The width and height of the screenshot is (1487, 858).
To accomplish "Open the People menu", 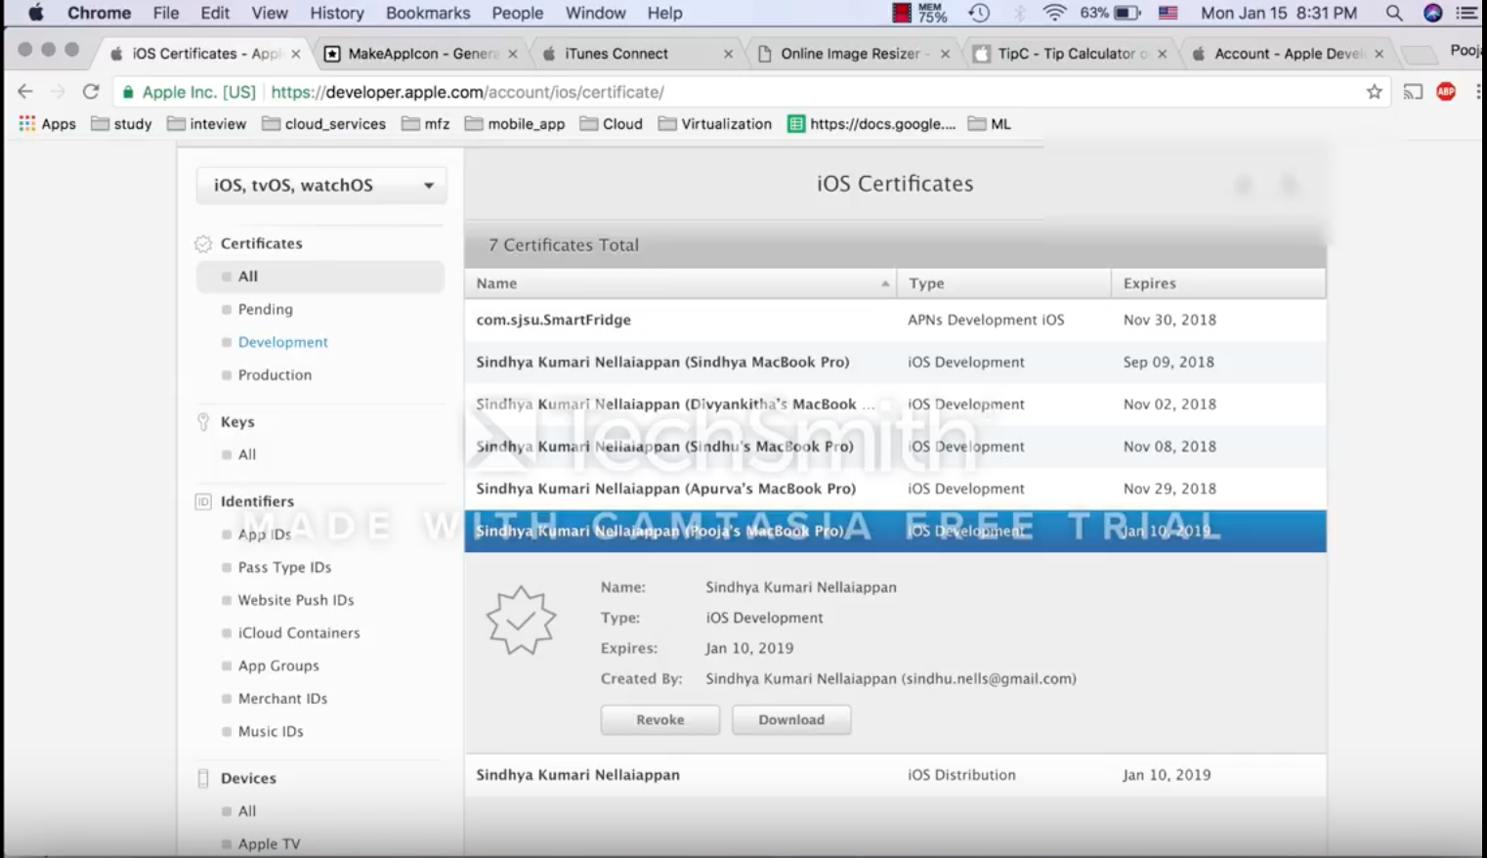I will pyautogui.click(x=517, y=13).
